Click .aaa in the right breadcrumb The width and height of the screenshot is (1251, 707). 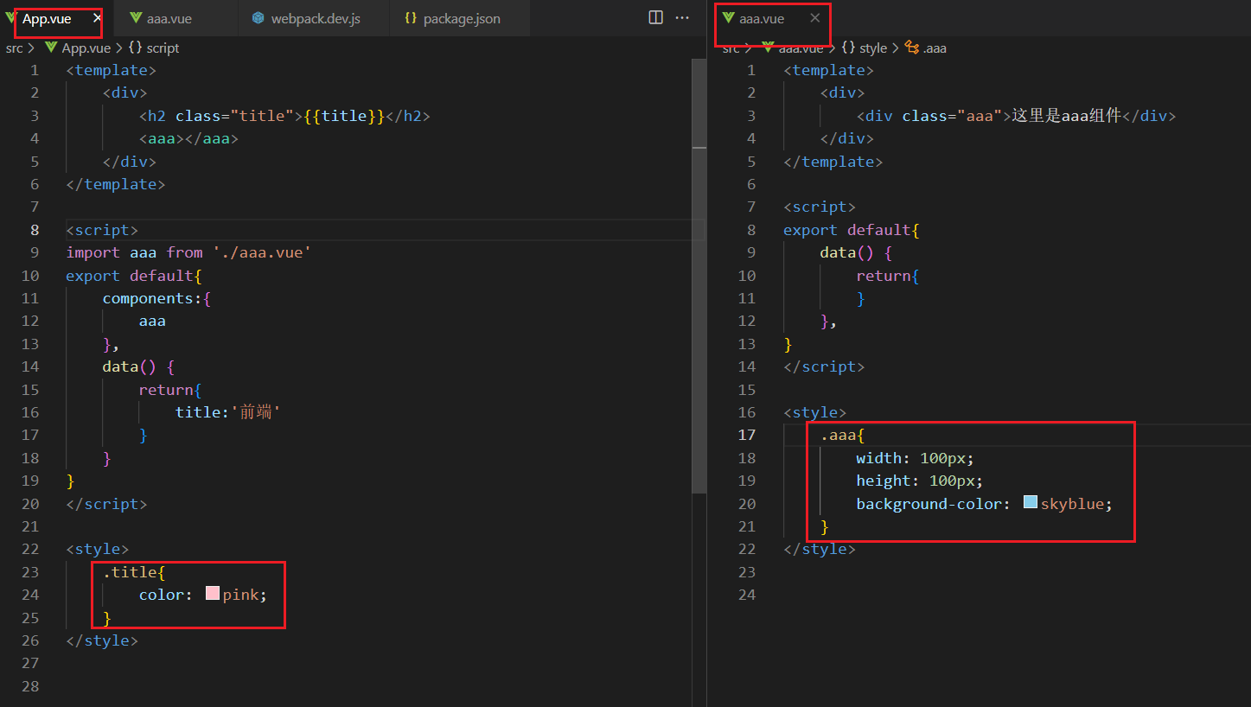pos(935,48)
